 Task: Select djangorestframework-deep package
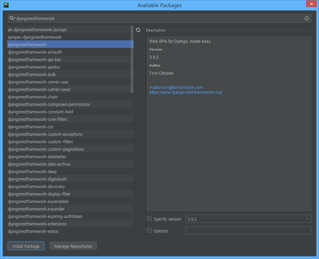70,171
